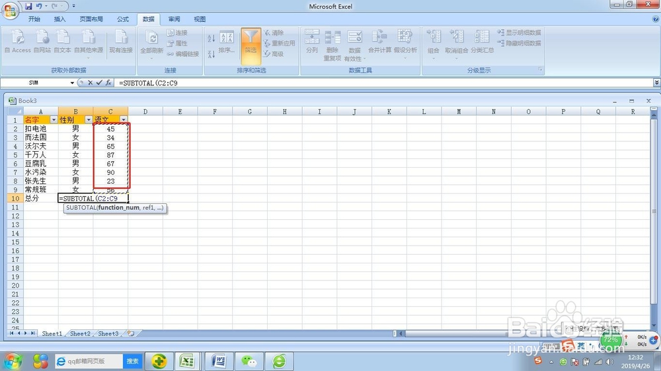Switch to the Home (开始) tab
This screenshot has width=661, height=371.
pyautogui.click(x=34, y=19)
